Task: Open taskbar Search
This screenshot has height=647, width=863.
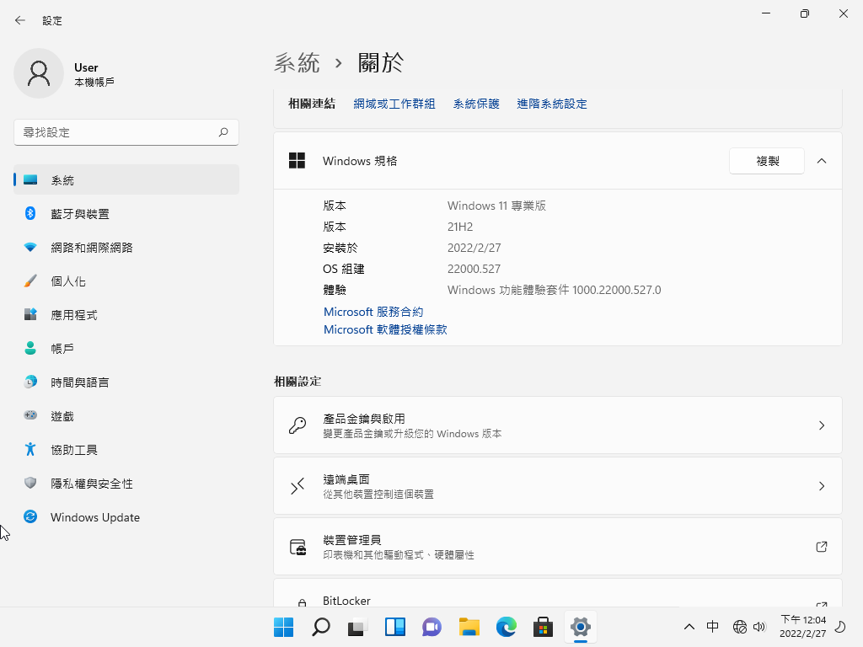Action: click(x=321, y=627)
